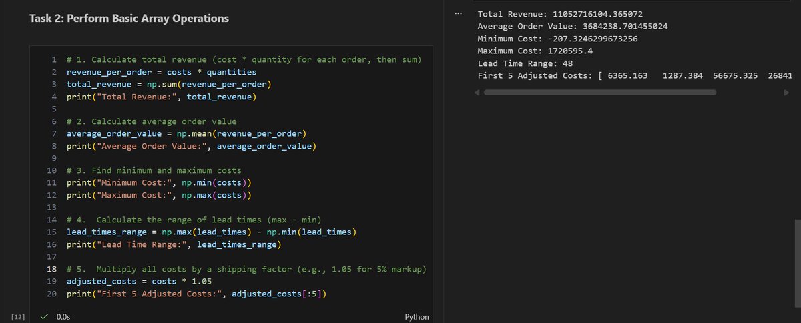
Task: Click line number 1 in the gutter
Action: 53,60
